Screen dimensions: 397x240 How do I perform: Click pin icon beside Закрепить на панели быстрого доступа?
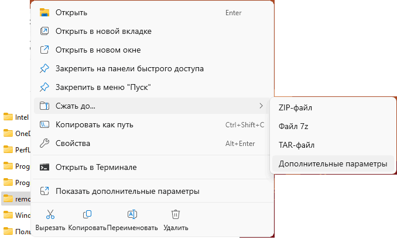[x=45, y=68]
